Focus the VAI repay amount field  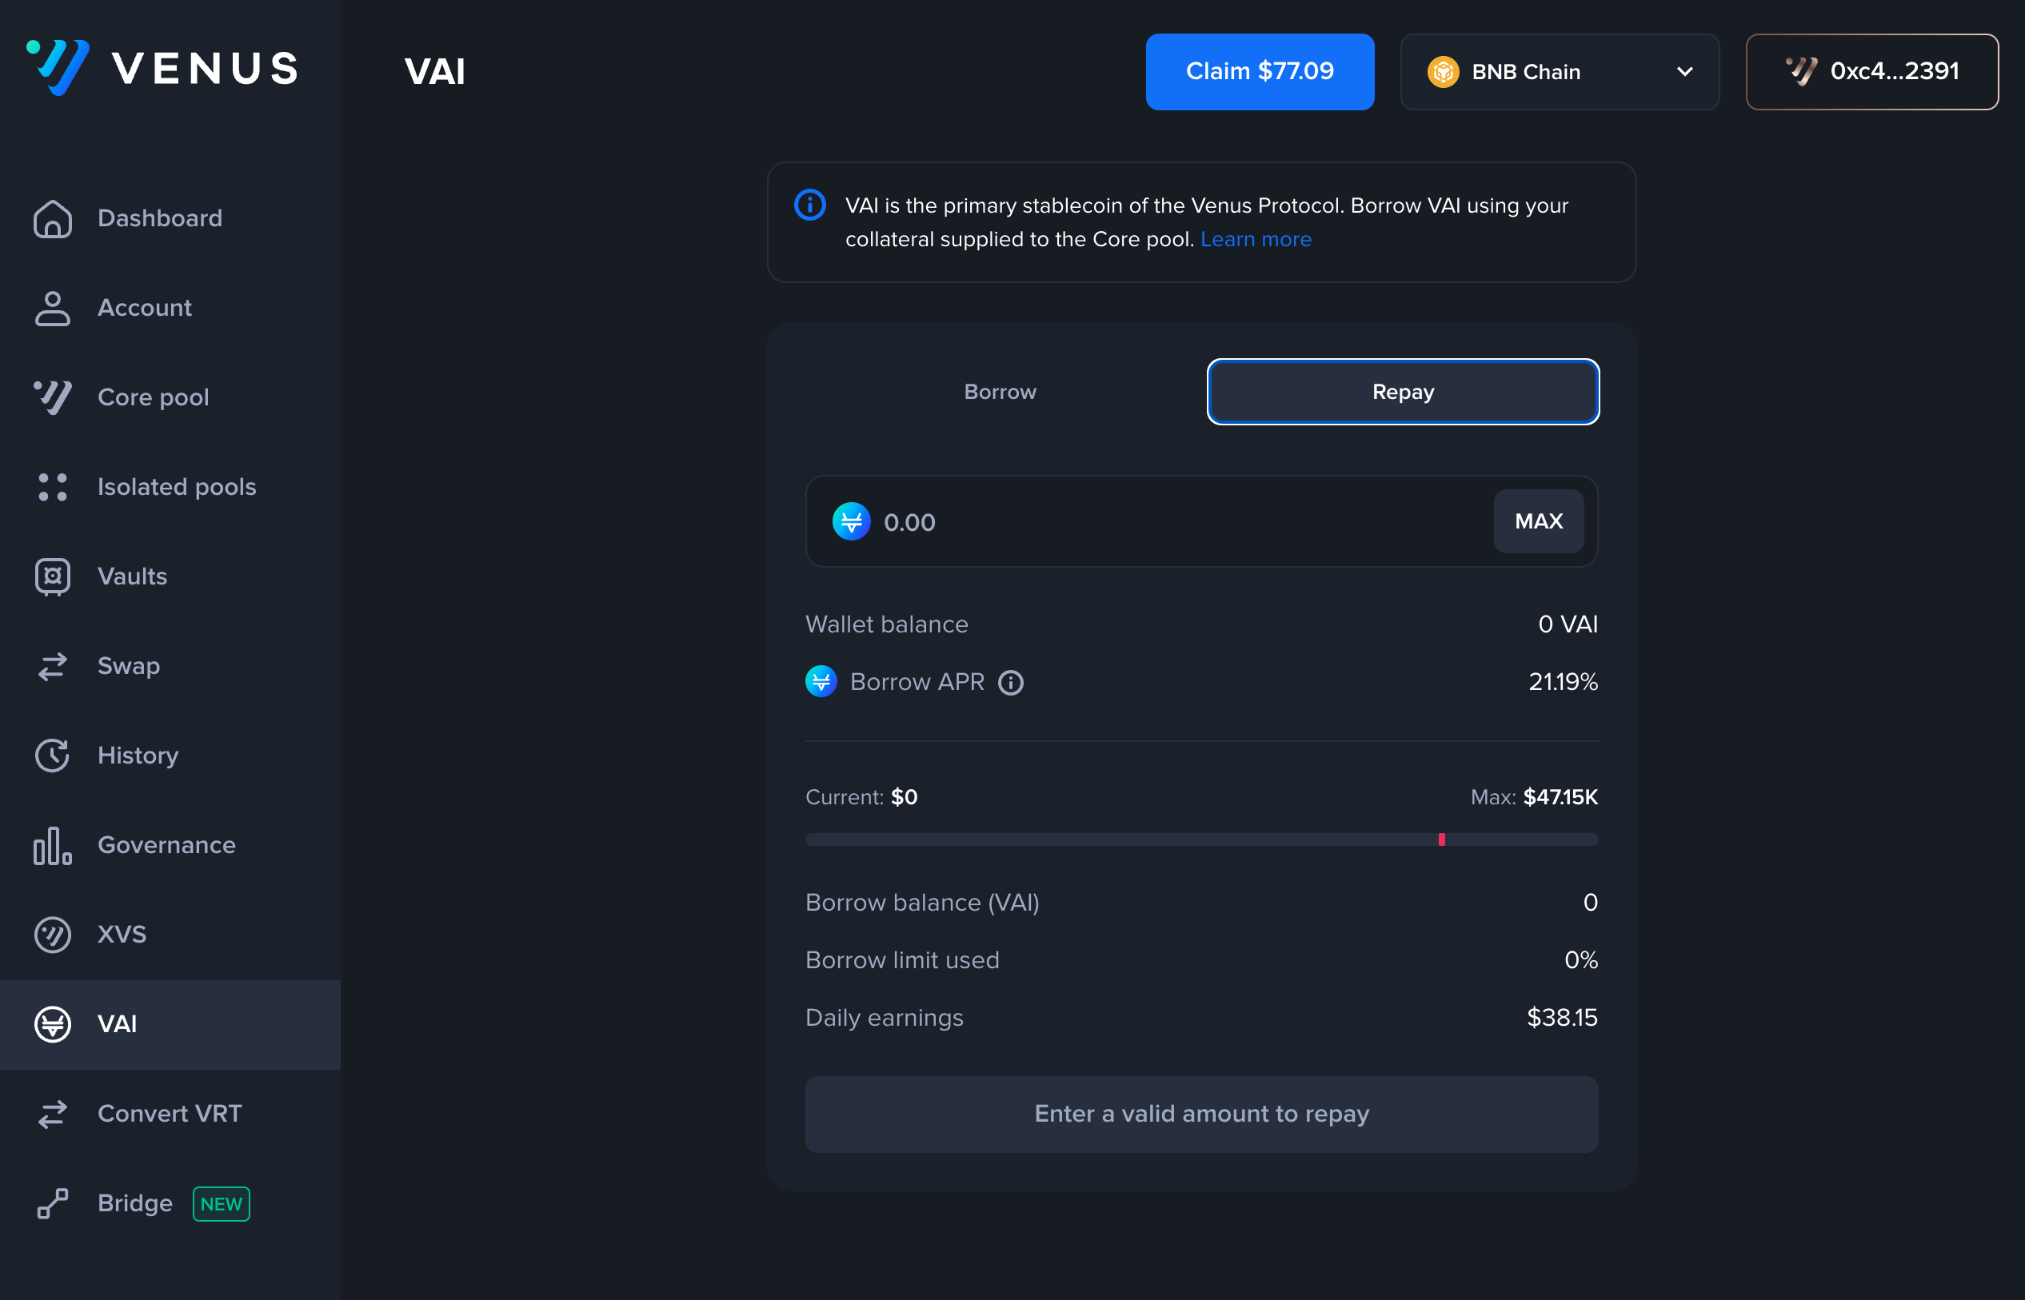click(x=1174, y=522)
